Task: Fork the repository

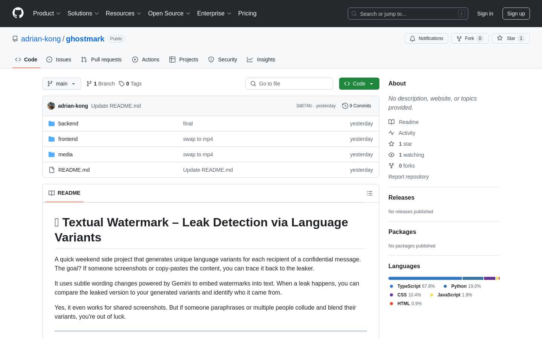Action: [470, 38]
